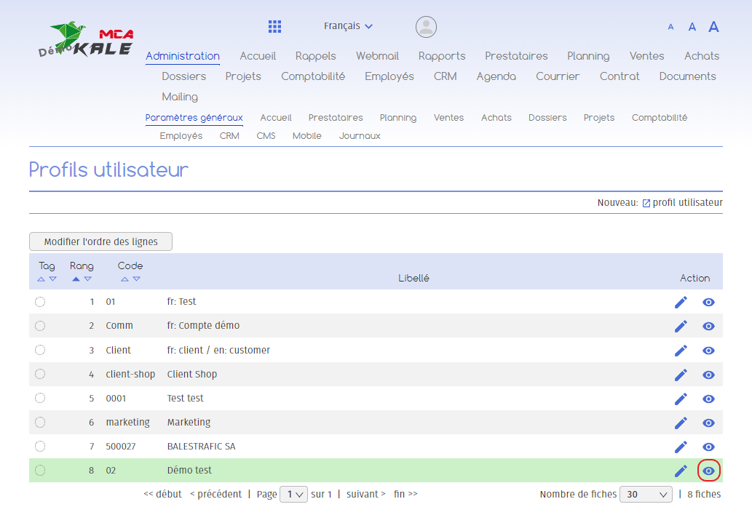Image resolution: width=752 pixels, height=523 pixels.
Task: Click the user profile avatar icon
Action: click(x=426, y=27)
